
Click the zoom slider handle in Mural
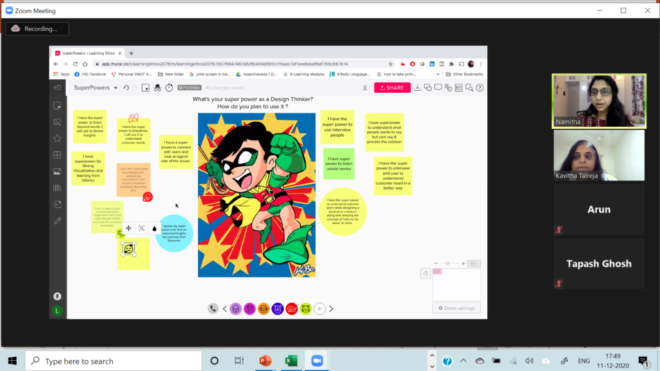[x=447, y=263]
